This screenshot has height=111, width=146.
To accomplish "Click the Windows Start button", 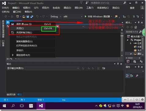I will pyautogui.click(x=4, y=106).
